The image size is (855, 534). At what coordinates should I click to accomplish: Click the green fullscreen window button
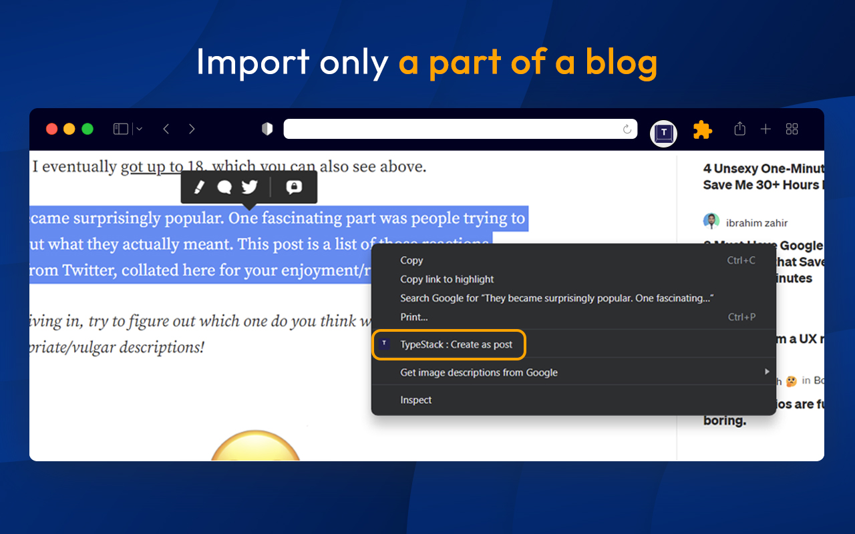click(x=88, y=129)
